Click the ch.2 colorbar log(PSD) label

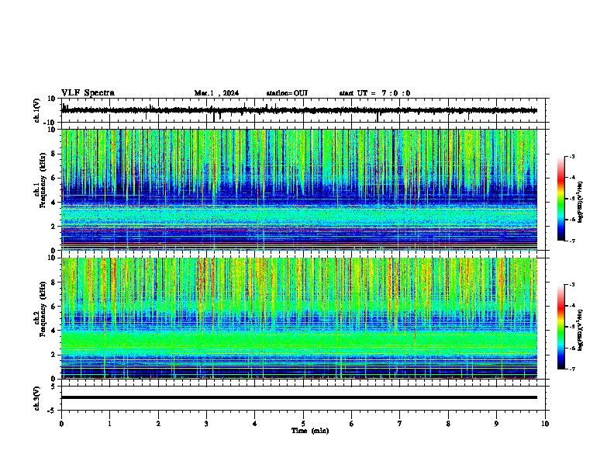click(x=580, y=330)
